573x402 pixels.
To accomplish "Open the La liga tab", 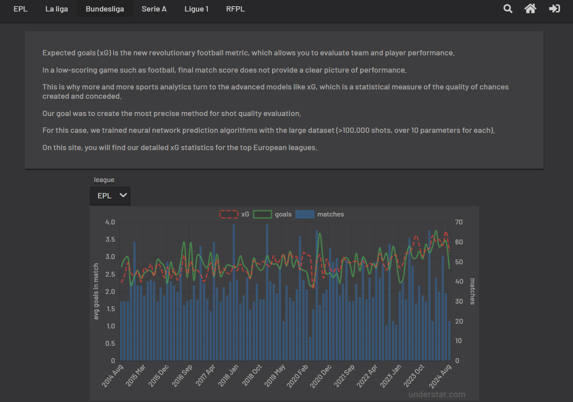I will 57,9.
